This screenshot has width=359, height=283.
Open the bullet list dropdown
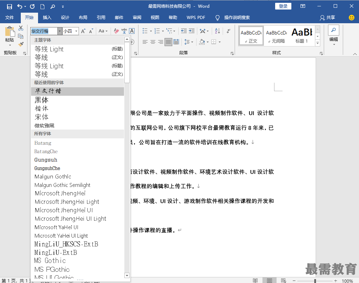151,31
